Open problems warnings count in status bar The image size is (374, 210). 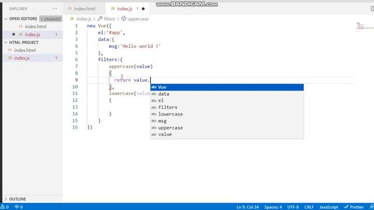5,207
